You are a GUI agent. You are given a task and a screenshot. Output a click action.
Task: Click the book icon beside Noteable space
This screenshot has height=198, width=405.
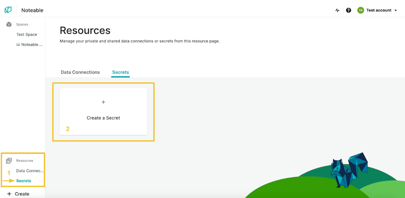(18, 45)
